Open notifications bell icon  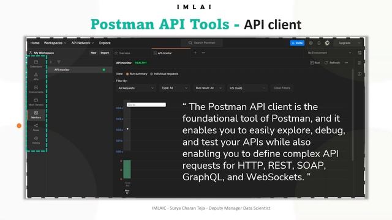(319, 43)
